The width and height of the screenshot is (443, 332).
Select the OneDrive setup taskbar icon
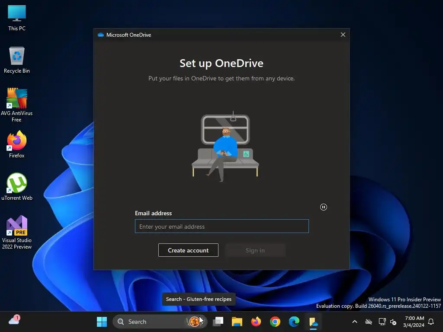(313, 322)
